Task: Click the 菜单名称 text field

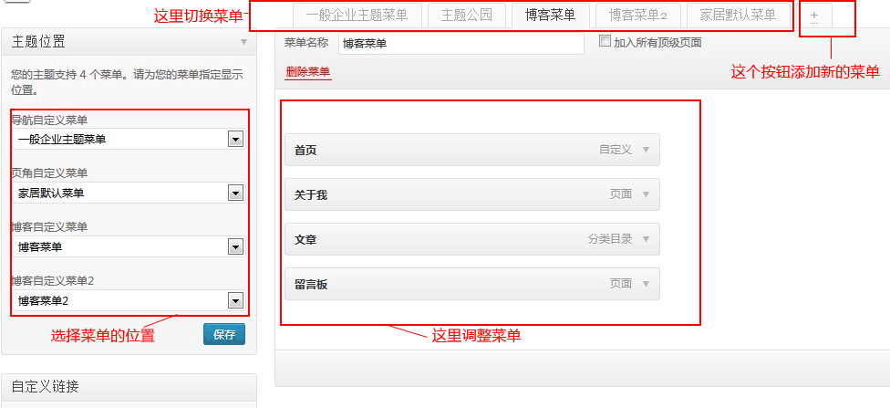Action: tap(461, 43)
